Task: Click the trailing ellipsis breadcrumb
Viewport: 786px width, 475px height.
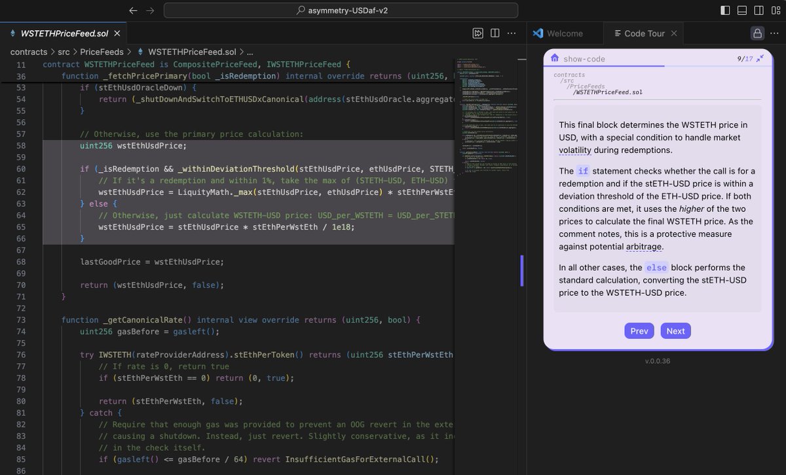Action: 250,52
